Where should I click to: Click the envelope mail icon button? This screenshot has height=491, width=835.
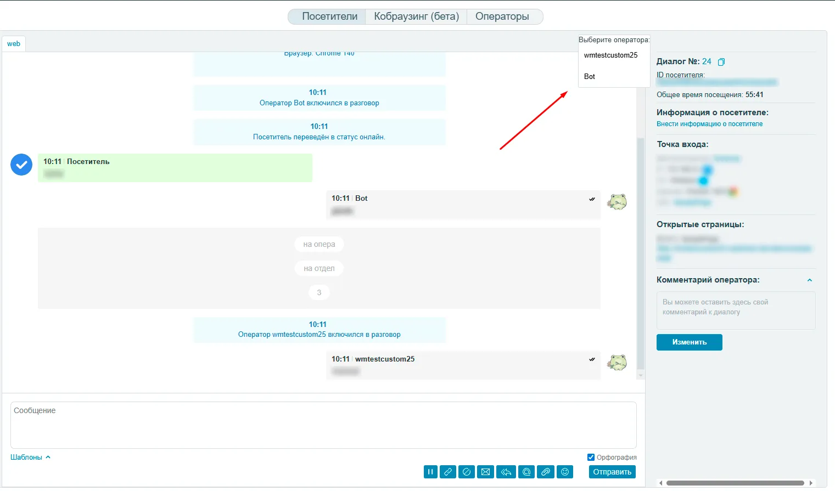tap(485, 472)
